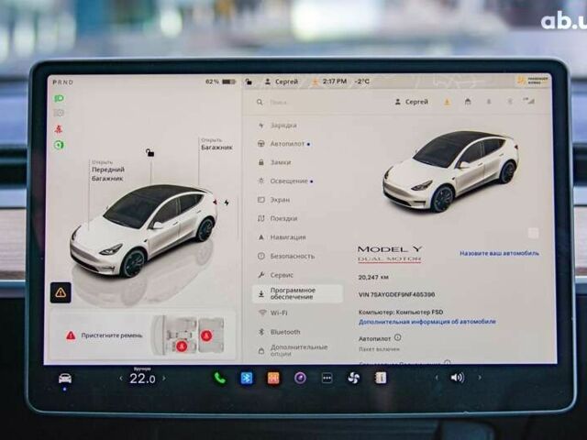Tap the VIN number text

(397, 295)
